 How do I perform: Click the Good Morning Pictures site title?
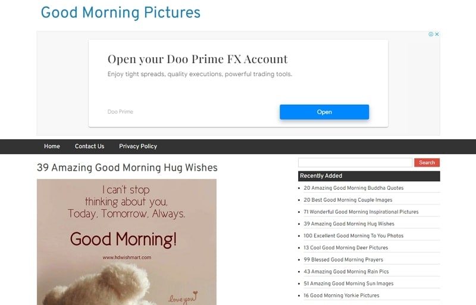click(x=121, y=12)
